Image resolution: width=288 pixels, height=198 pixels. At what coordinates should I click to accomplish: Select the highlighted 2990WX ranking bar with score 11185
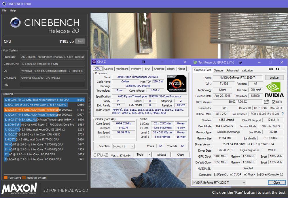click(43, 110)
